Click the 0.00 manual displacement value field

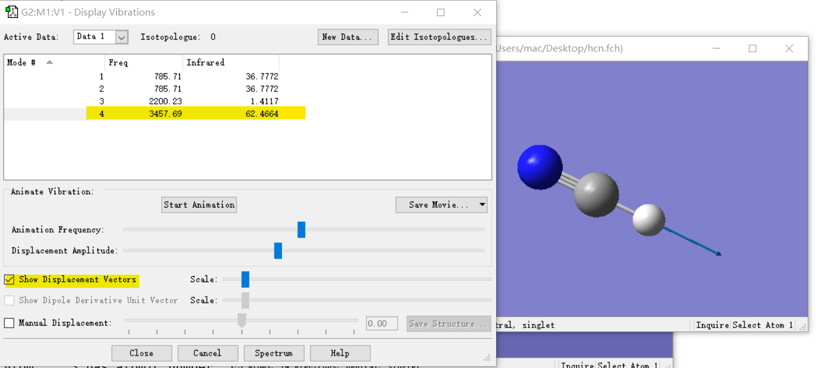click(382, 323)
